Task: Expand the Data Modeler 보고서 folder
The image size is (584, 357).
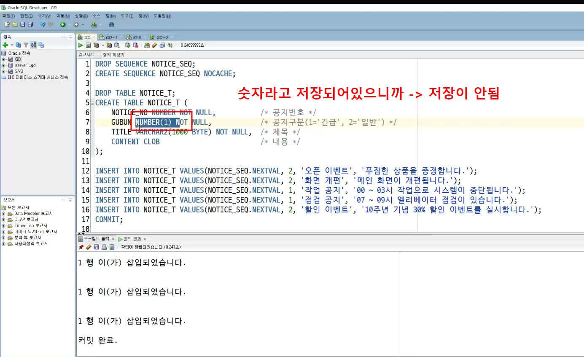Action: pyautogui.click(x=4, y=213)
